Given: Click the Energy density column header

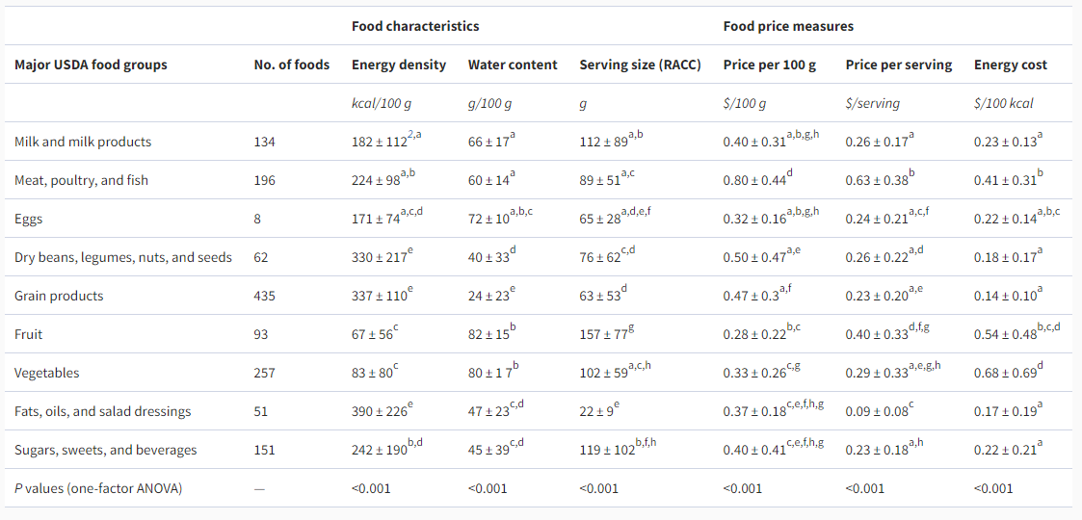Looking at the screenshot, I should (399, 65).
